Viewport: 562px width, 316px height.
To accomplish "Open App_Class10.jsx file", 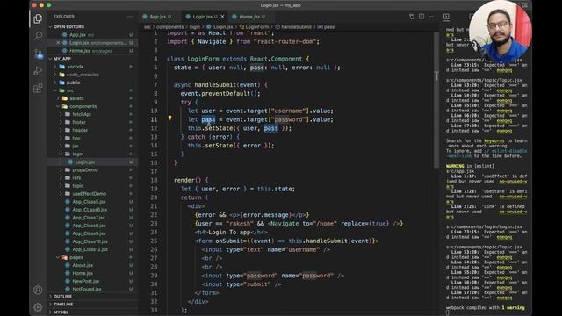I will tap(90, 241).
